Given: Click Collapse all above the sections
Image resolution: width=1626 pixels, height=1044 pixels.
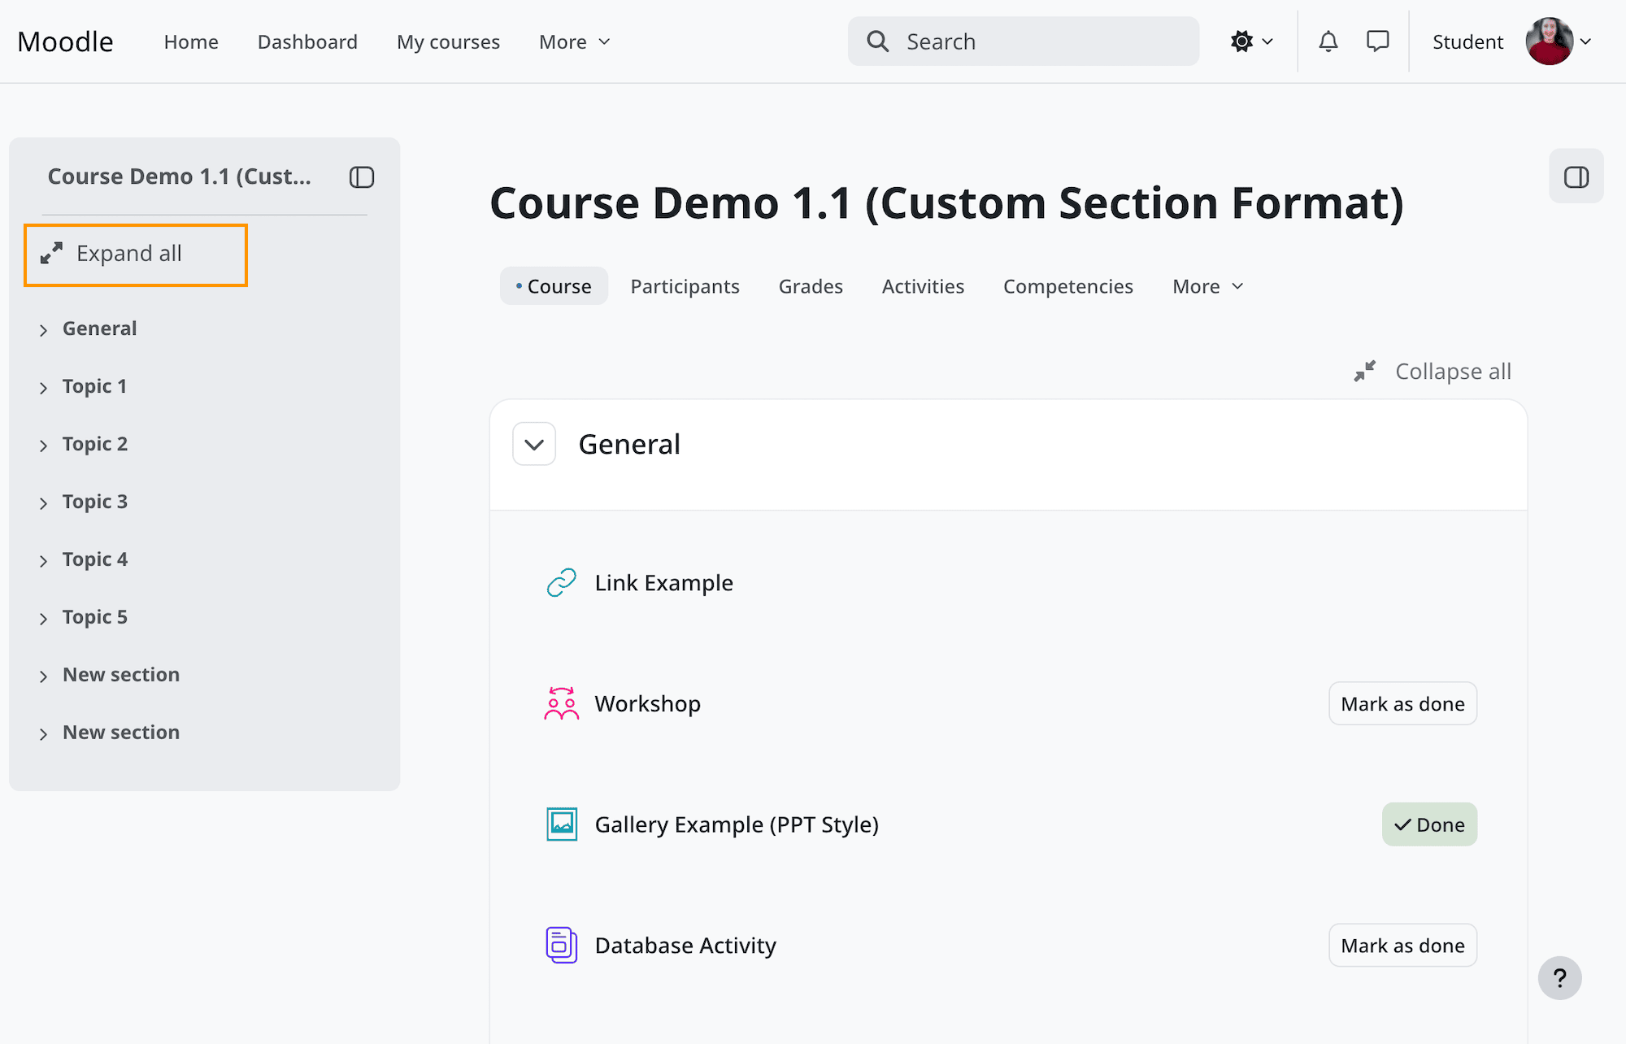Looking at the screenshot, I should pos(1433,372).
